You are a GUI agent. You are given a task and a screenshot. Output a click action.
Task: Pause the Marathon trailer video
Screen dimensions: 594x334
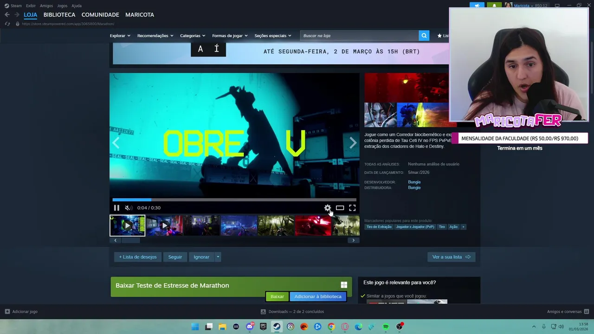(116, 208)
